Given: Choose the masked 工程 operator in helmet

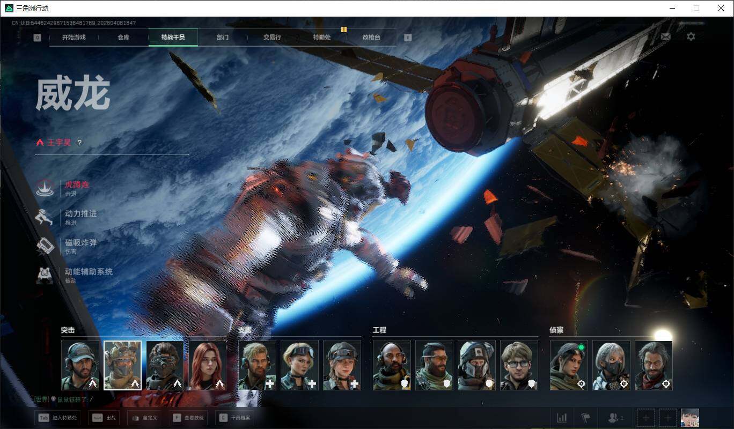Looking at the screenshot, I should tap(476, 365).
